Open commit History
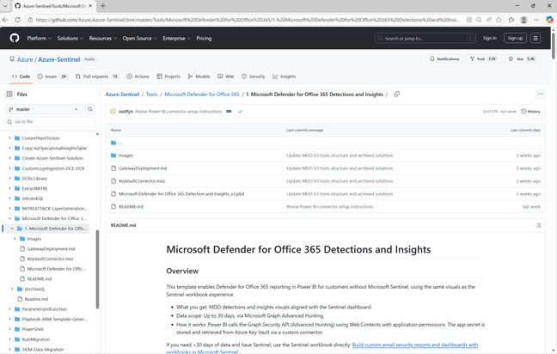Screen dimensions: 557x354 pyautogui.click(x=530, y=112)
